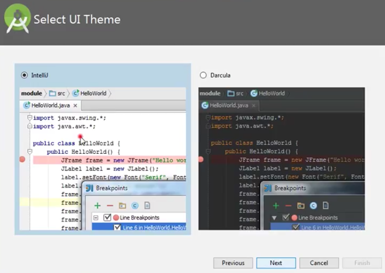This screenshot has height=273, width=385.
Task: Select the Darcula theme radio button
Action: click(203, 75)
